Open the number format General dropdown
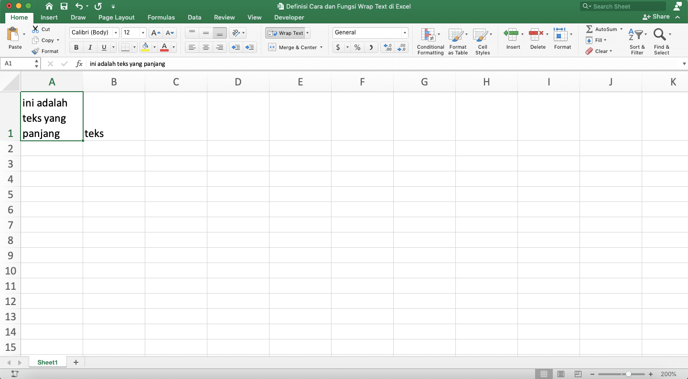The image size is (688, 379). coord(405,33)
